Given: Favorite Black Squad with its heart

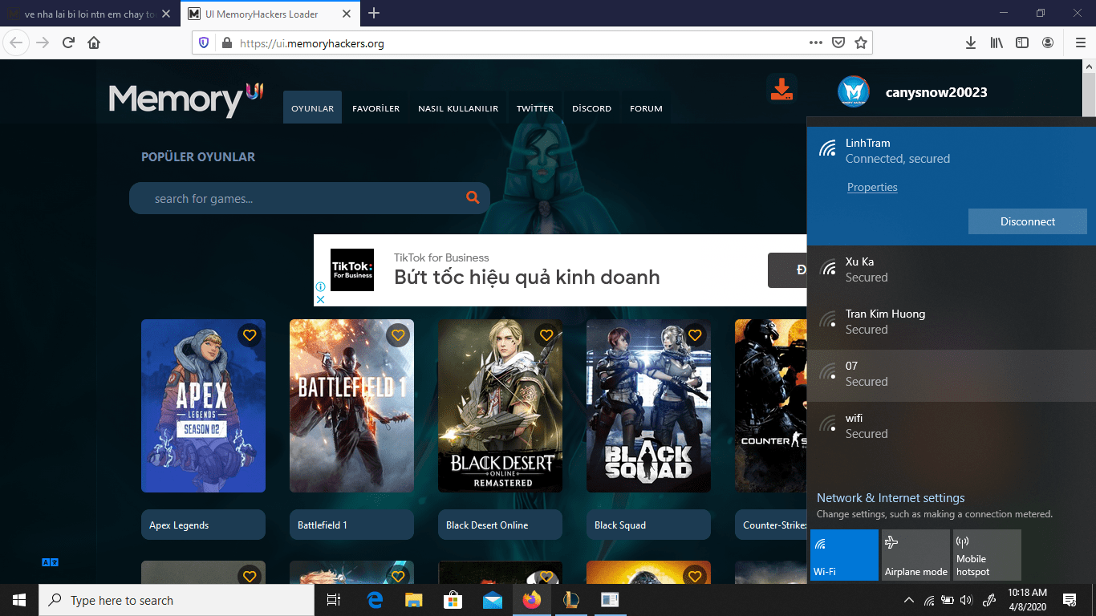Looking at the screenshot, I should (x=695, y=335).
